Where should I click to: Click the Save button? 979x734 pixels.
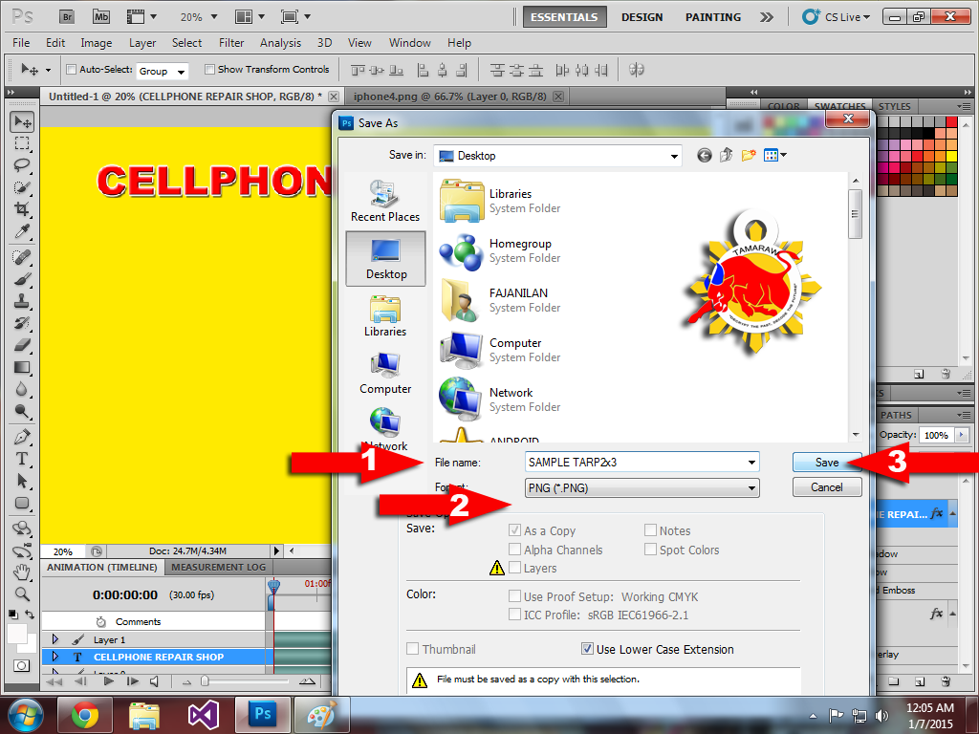click(826, 462)
